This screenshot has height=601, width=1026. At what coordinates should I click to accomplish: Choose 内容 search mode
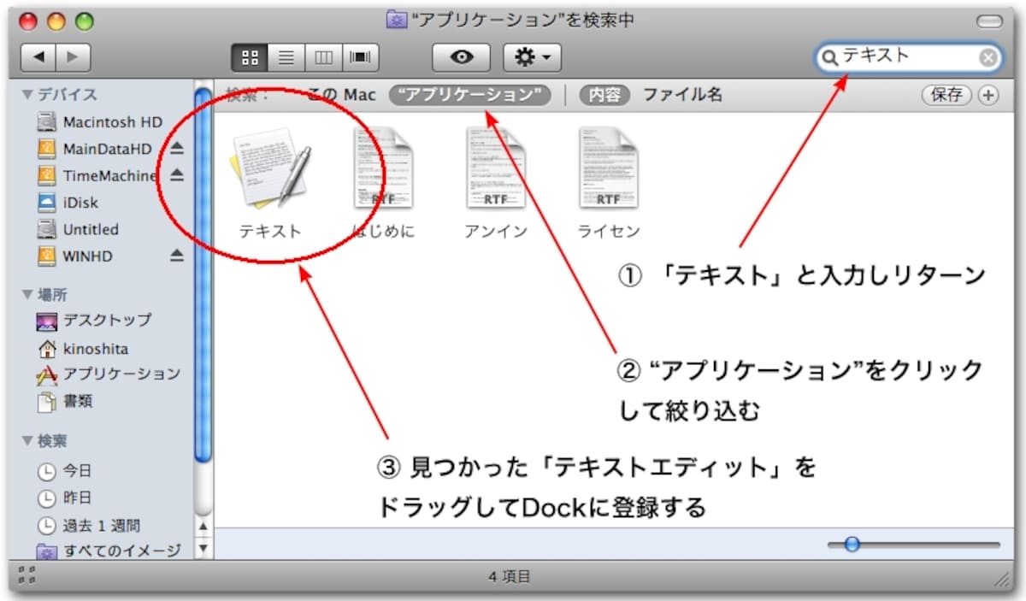605,95
